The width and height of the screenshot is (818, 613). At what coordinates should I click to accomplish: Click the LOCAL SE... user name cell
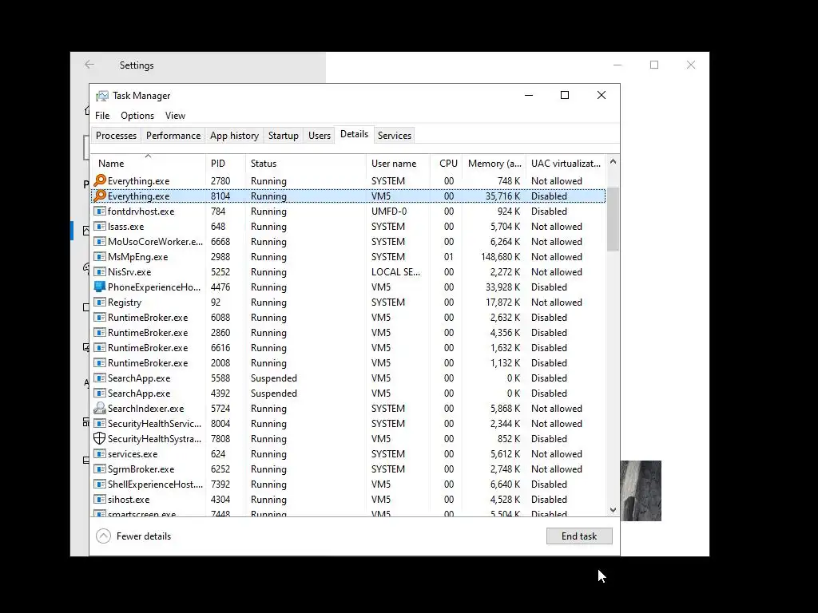(395, 271)
